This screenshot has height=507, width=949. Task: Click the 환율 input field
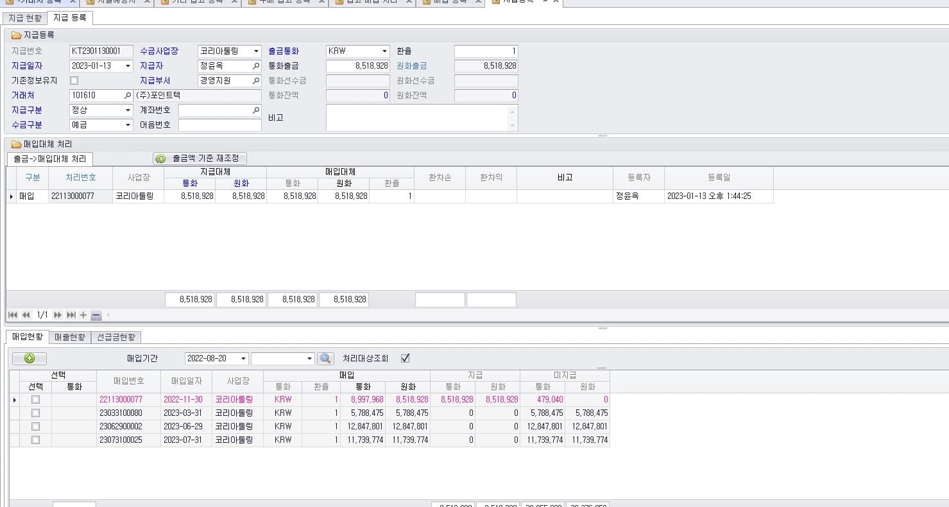pyautogui.click(x=486, y=51)
